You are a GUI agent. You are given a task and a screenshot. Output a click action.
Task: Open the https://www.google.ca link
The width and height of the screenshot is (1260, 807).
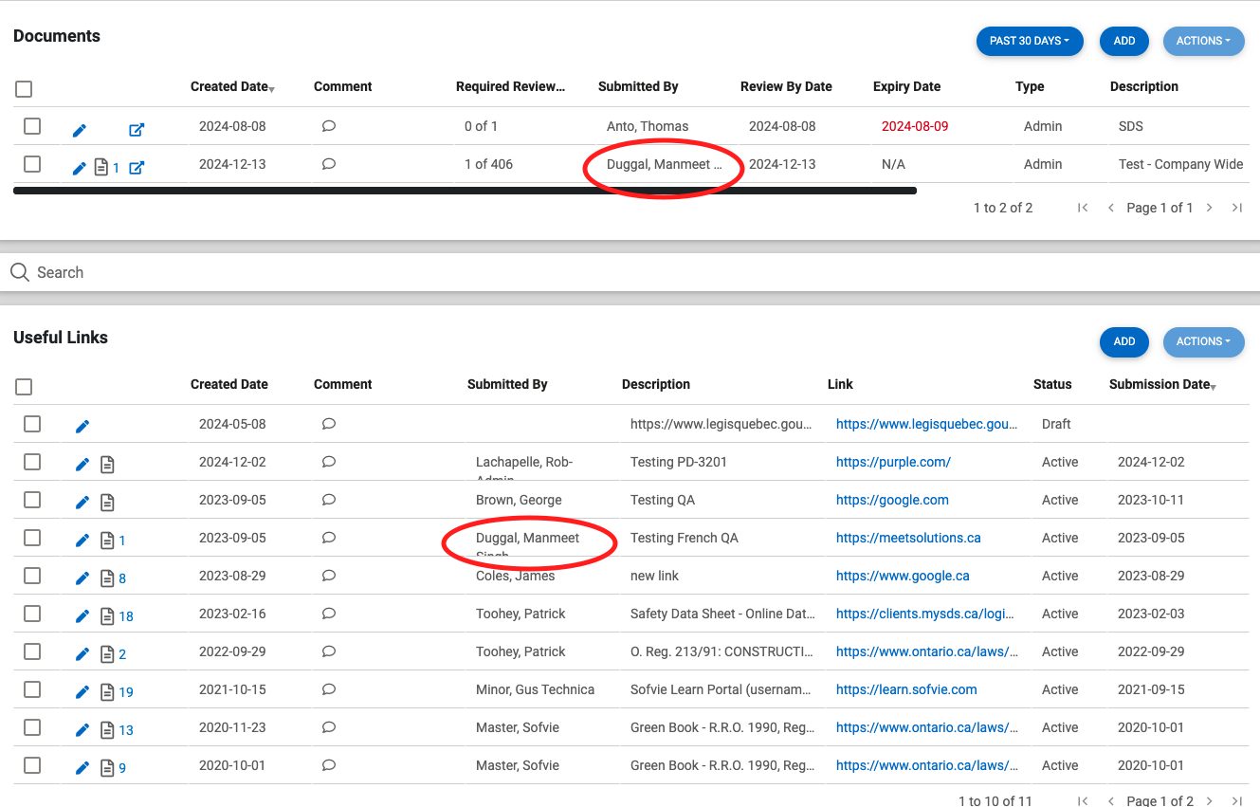[903, 576]
